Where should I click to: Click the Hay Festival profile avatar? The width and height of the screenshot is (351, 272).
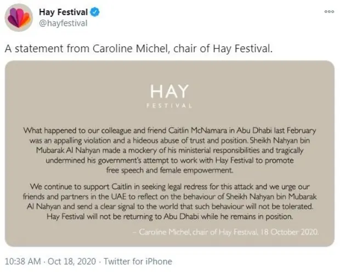(18, 18)
